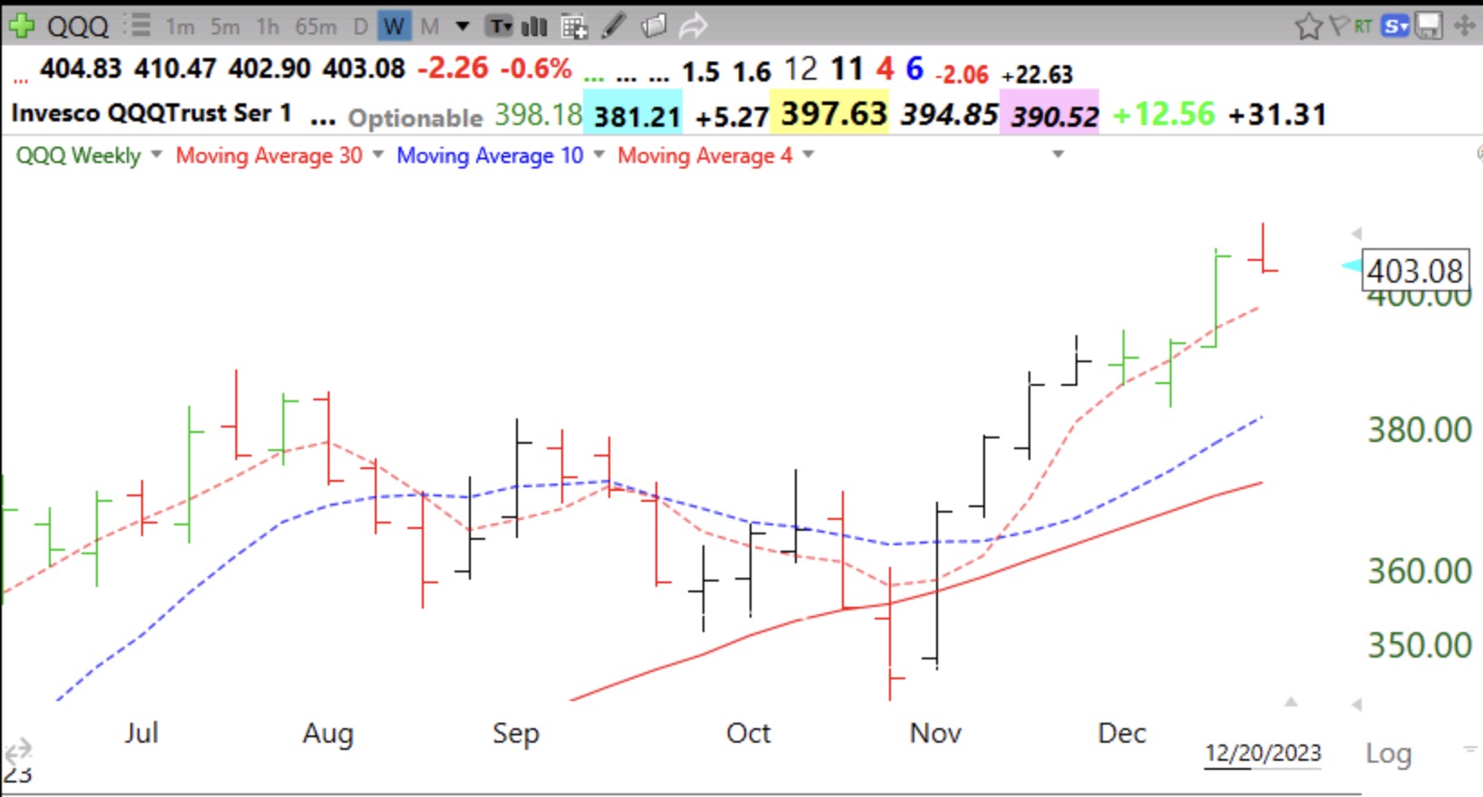Toggle the flag on QQQ

click(1339, 26)
